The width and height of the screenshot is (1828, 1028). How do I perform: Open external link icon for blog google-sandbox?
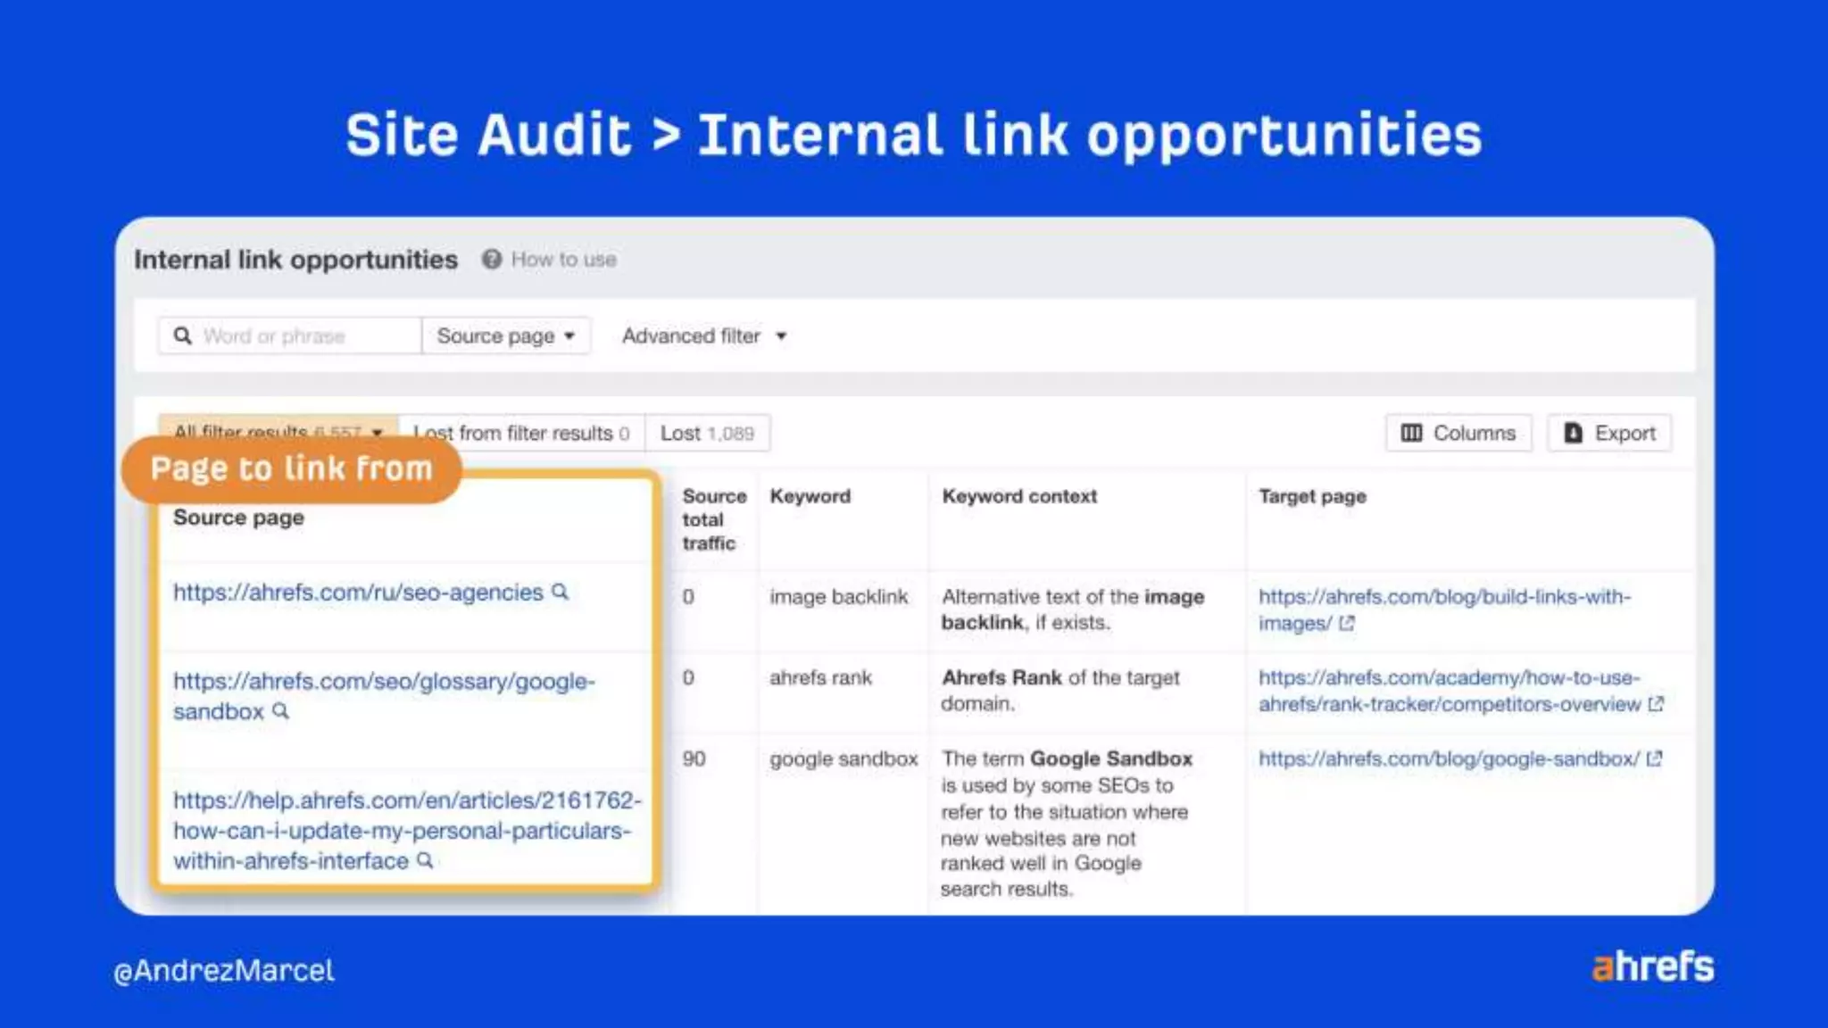tap(1654, 759)
